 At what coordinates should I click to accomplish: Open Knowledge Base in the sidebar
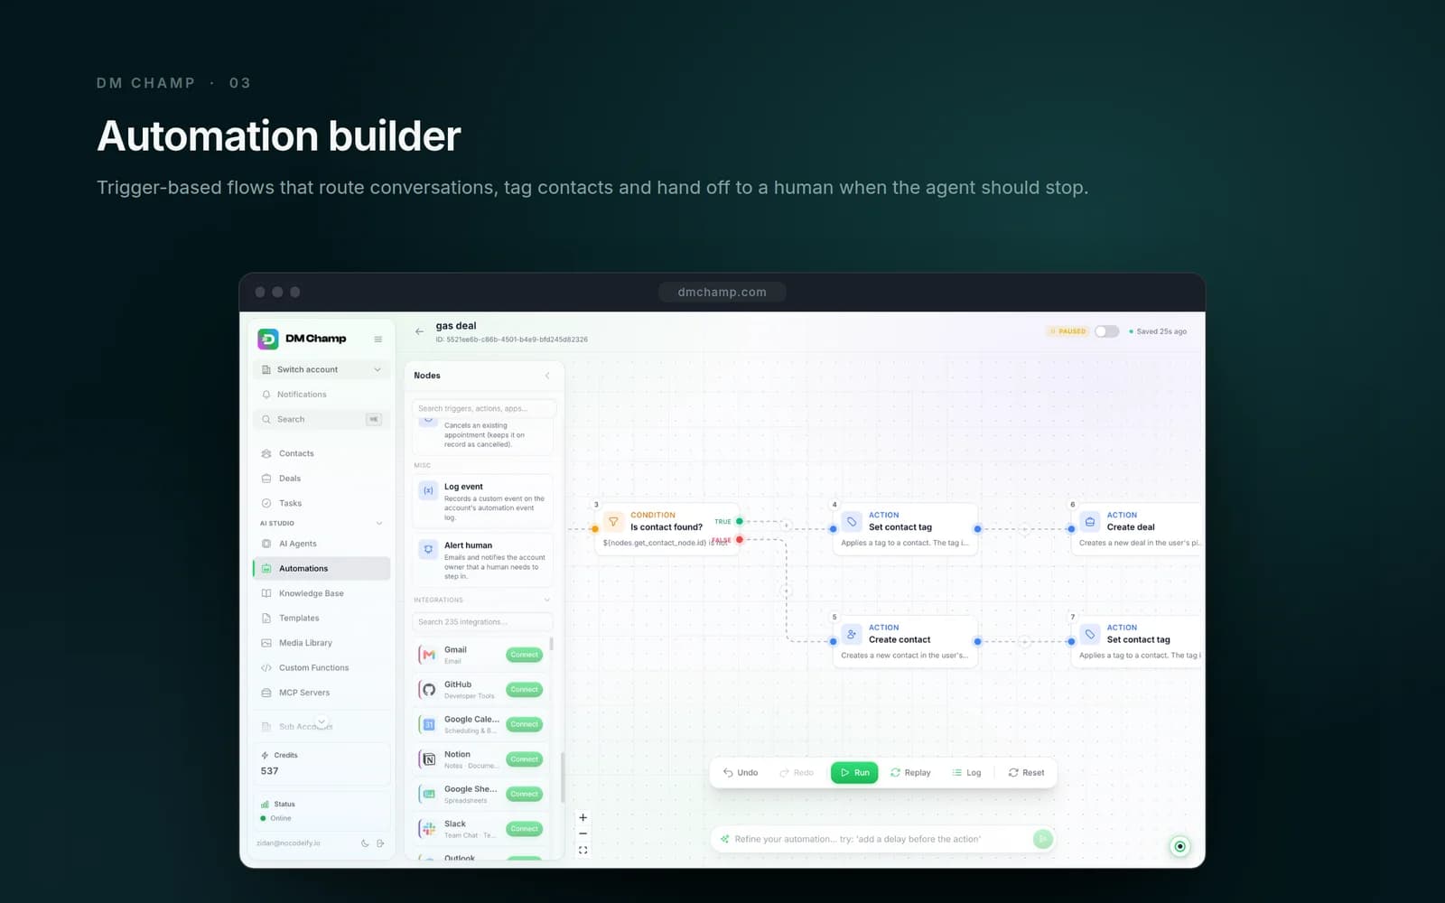coord(322,593)
